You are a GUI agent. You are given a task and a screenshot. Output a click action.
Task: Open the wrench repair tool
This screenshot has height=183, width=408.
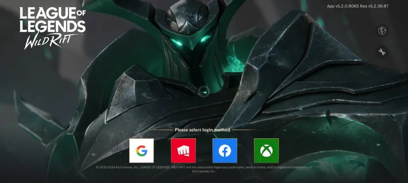click(x=382, y=52)
